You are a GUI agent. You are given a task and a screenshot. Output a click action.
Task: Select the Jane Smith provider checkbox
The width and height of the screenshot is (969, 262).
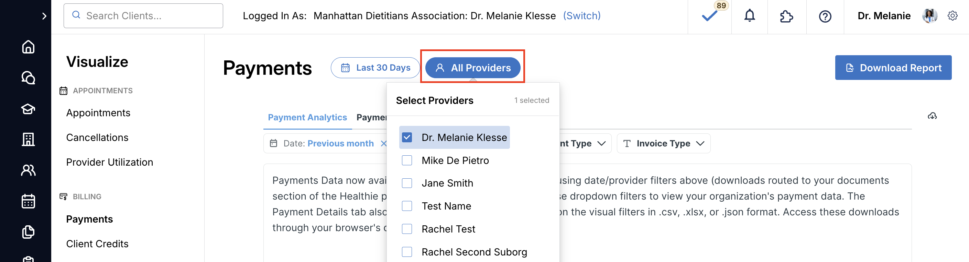[407, 183]
